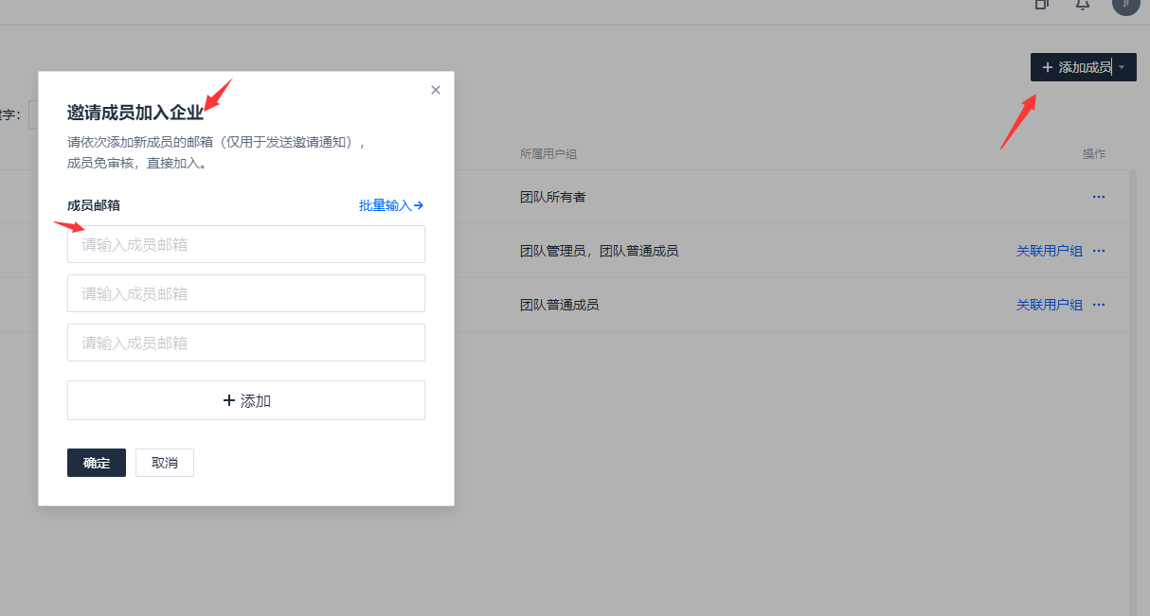Viewport: 1150px width, 616px height.
Task: Focus the first 成员邮箱 input field
Action: (x=246, y=244)
